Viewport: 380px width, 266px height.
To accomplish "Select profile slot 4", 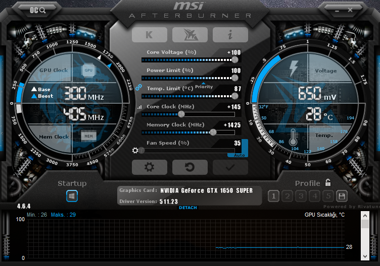I will click(315, 196).
